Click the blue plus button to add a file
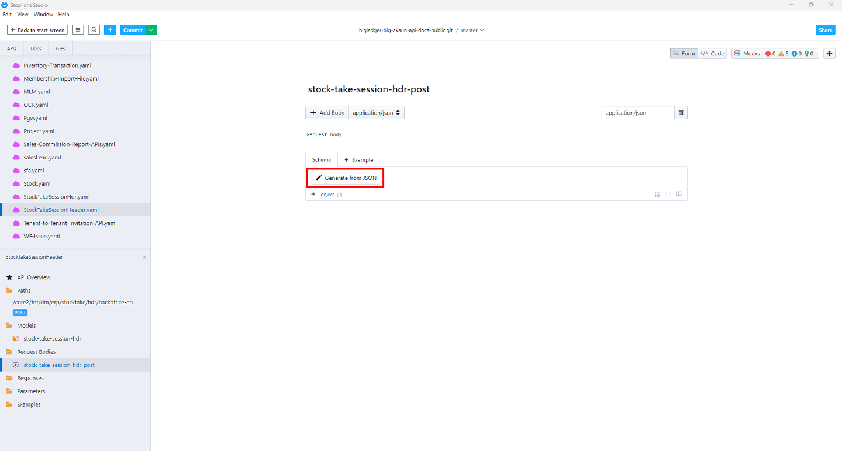 (x=110, y=30)
